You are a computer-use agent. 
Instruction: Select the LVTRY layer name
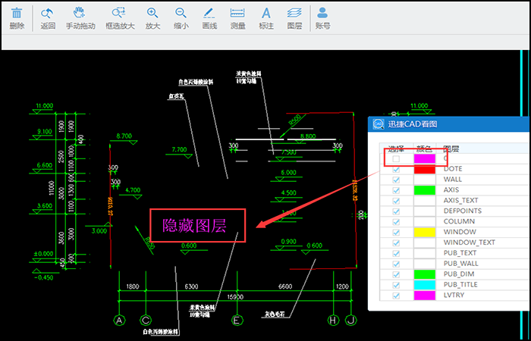click(x=454, y=295)
